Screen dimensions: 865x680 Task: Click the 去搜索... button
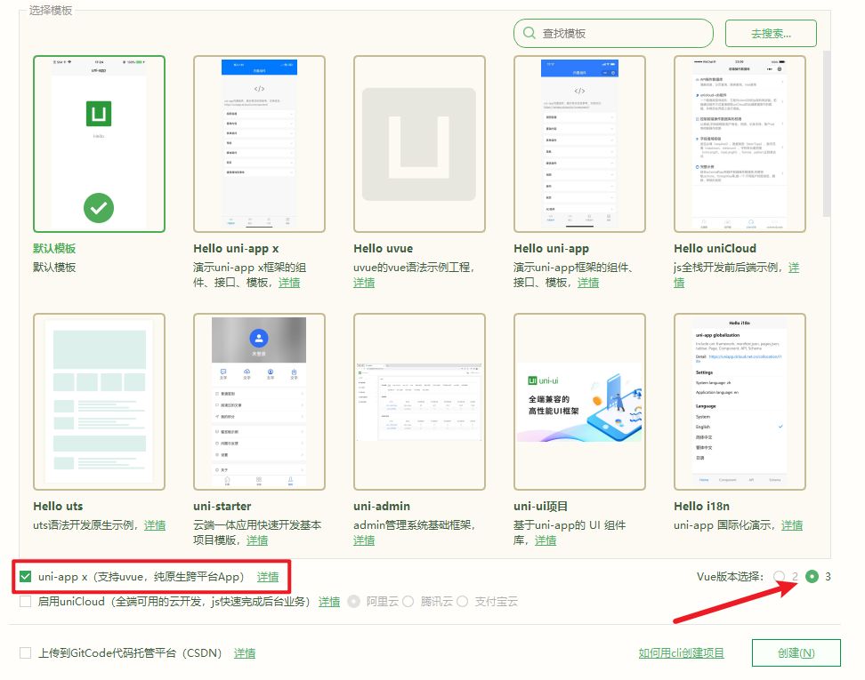pyautogui.click(x=771, y=34)
